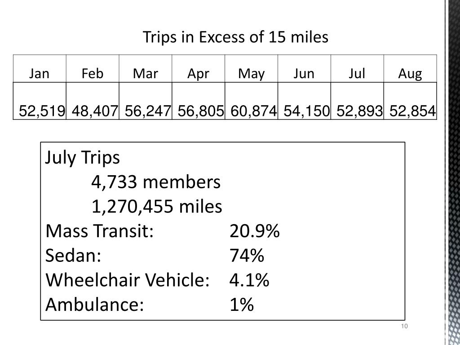Select the Aug column header cell
460x345 pixels.
410,68
